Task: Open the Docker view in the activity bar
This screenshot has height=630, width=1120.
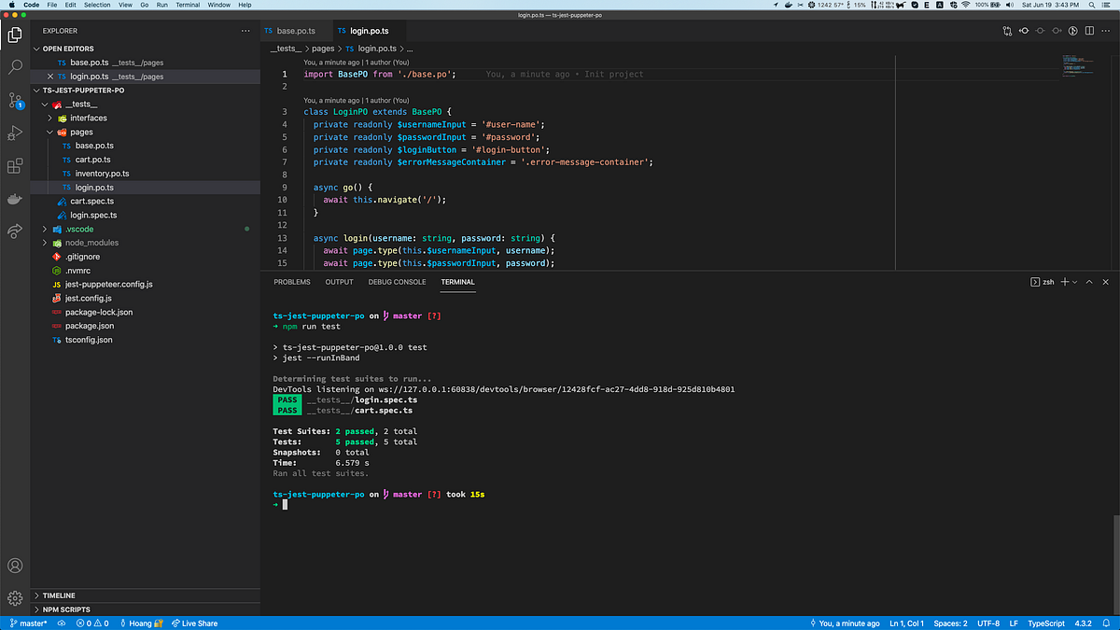Action: [13, 198]
